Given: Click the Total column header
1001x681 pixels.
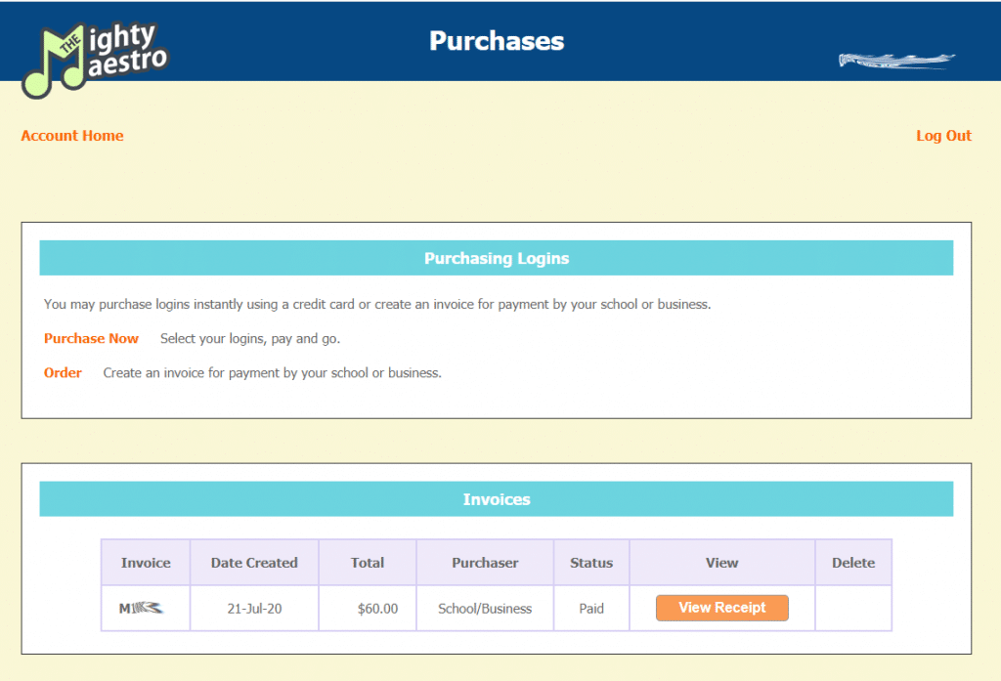Looking at the screenshot, I should pos(368,563).
